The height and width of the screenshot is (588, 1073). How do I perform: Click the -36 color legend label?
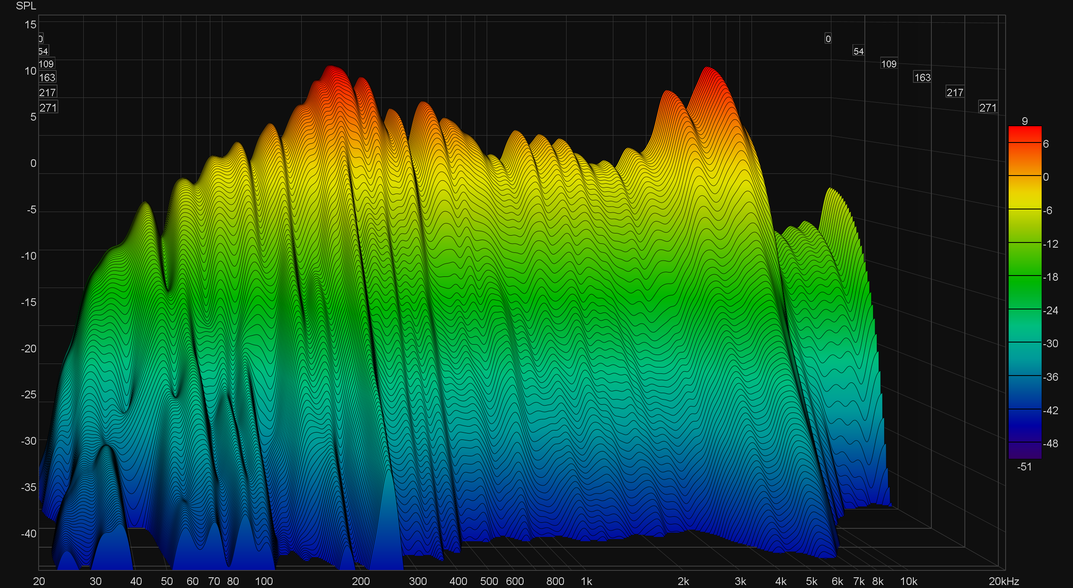pos(1050,377)
